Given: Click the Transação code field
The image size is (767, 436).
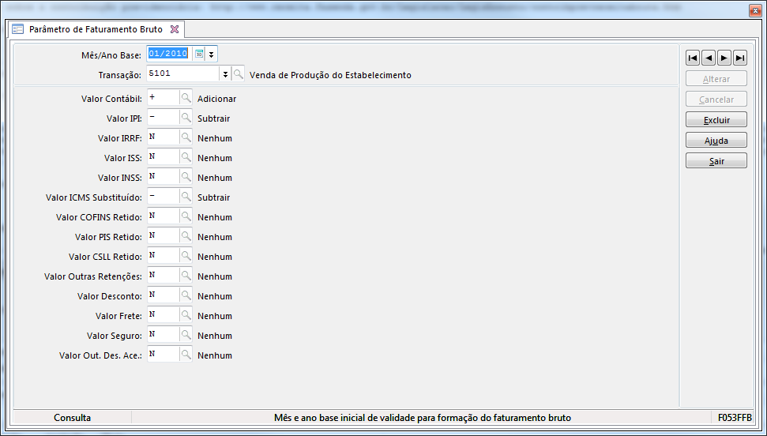Looking at the screenshot, I should pyautogui.click(x=182, y=73).
